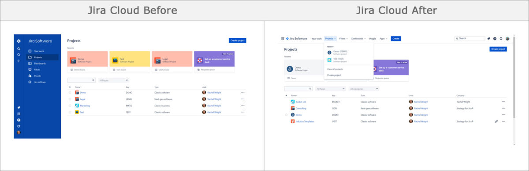Click the help icon in After top bar
529x171 pixels.
click(495, 39)
